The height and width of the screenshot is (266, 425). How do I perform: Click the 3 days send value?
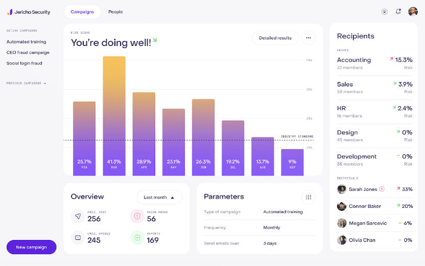270,243
